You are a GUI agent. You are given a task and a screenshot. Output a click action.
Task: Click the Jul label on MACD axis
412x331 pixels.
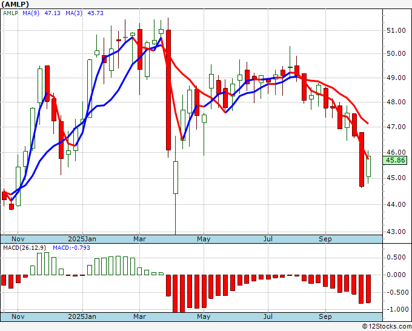coord(268,316)
